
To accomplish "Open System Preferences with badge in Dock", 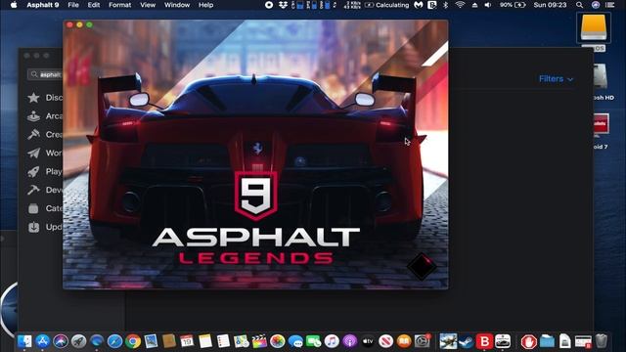I will [x=422, y=341].
